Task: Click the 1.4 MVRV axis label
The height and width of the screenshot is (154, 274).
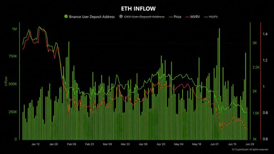Action: pyautogui.click(x=265, y=34)
